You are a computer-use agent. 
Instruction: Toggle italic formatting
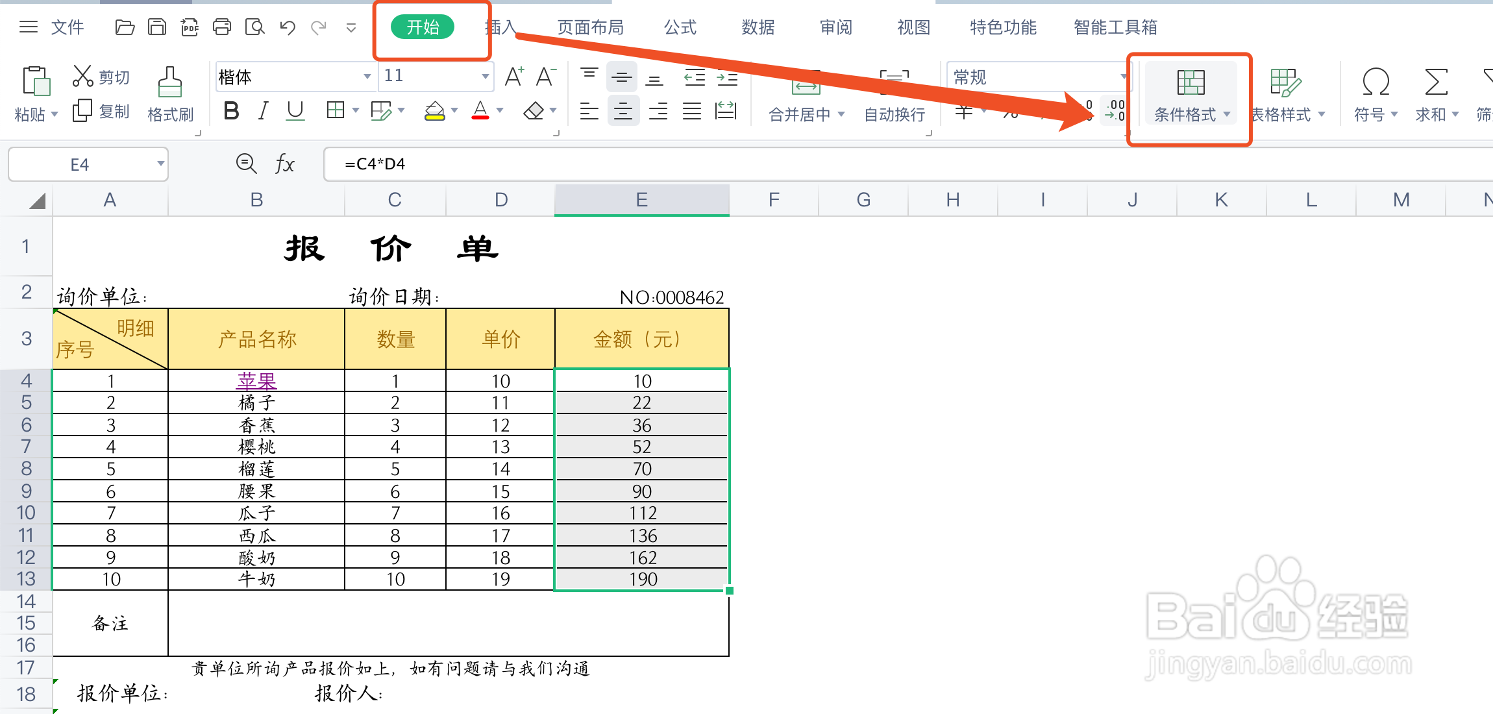pos(263,110)
